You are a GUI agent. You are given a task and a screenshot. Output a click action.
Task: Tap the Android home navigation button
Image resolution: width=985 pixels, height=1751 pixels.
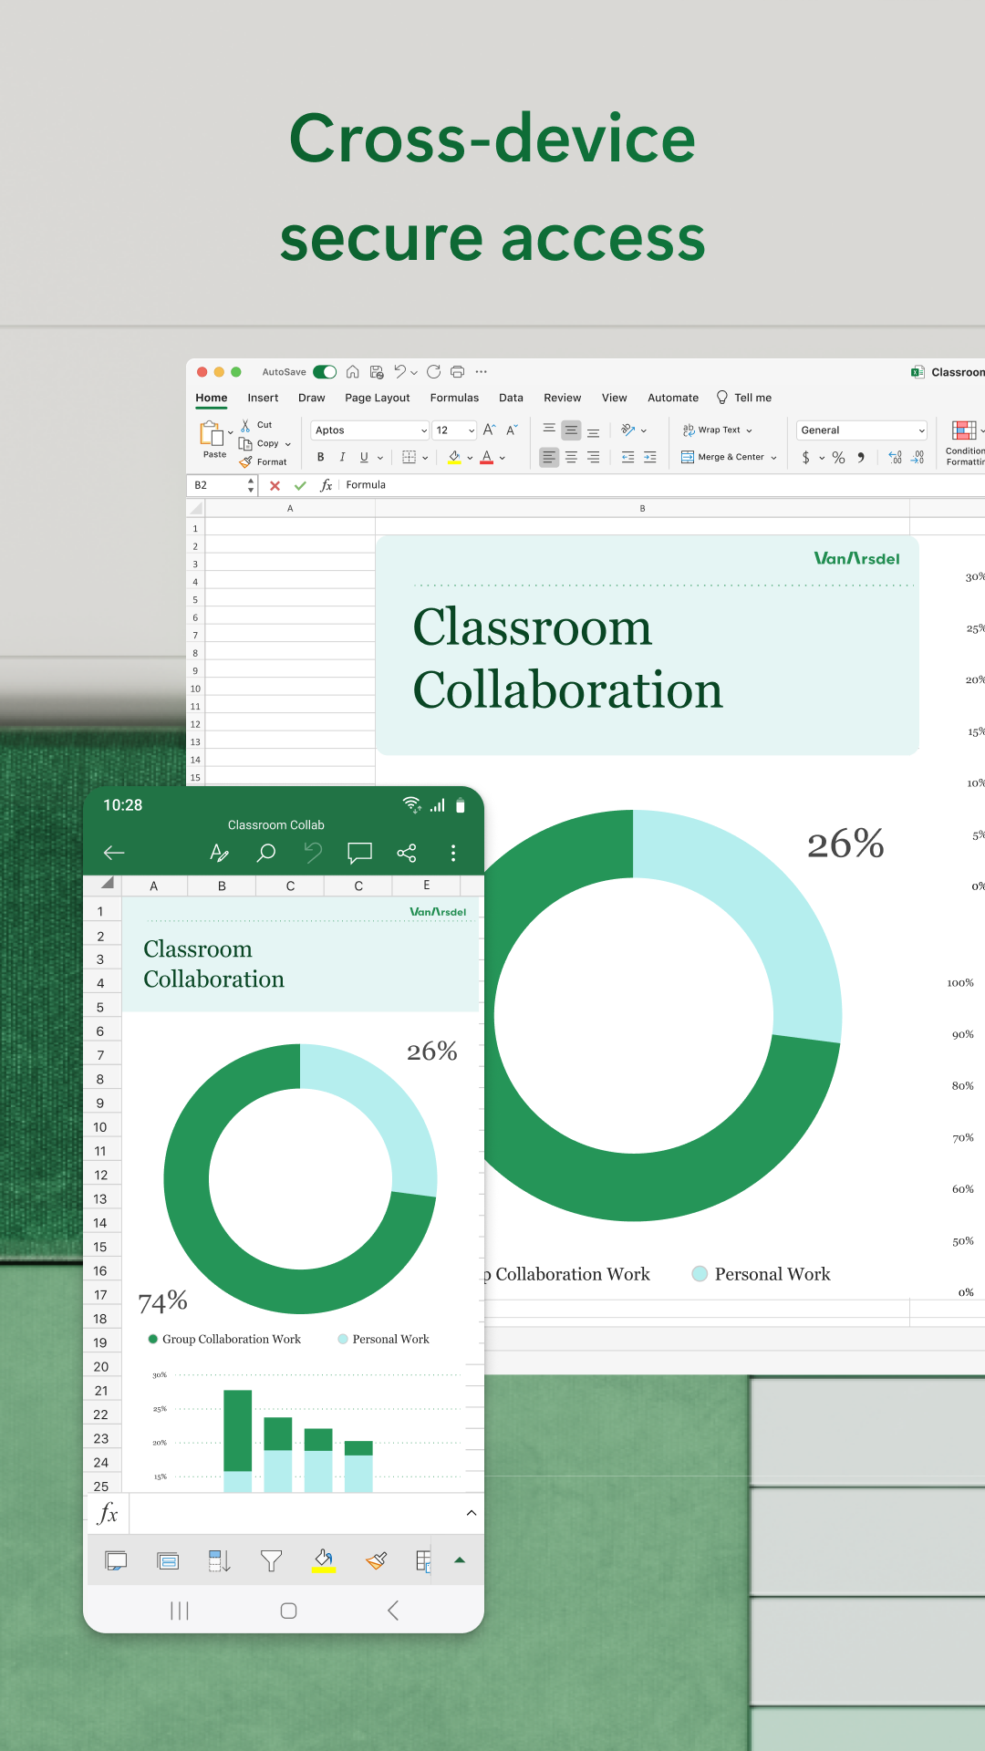tap(288, 1611)
